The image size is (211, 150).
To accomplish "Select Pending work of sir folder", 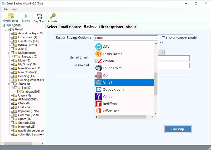I will [x=31, y=80].
